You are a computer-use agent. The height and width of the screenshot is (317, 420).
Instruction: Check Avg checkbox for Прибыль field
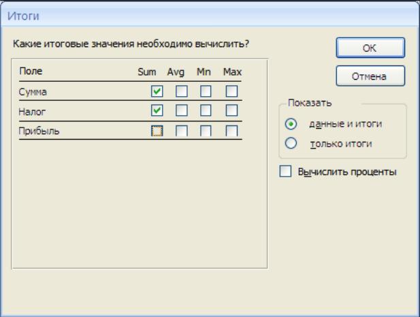[182, 131]
